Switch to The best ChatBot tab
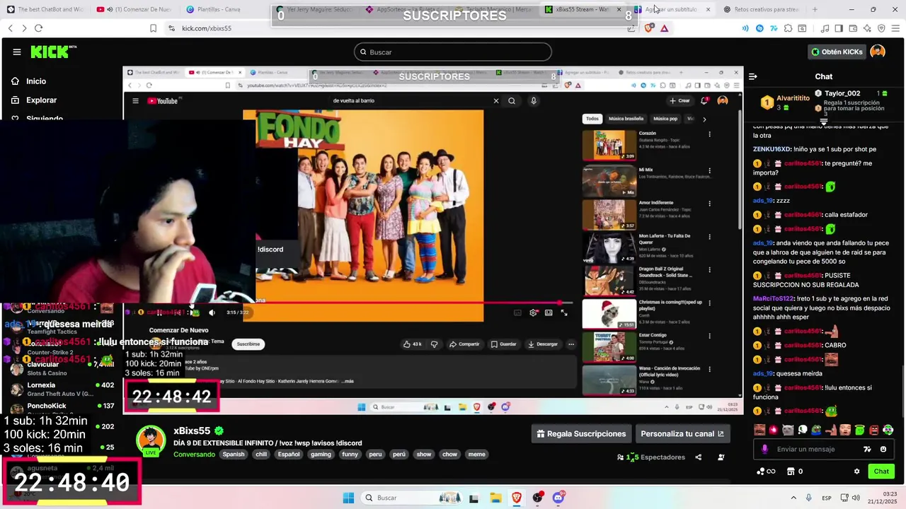906x509 pixels. coord(44,9)
